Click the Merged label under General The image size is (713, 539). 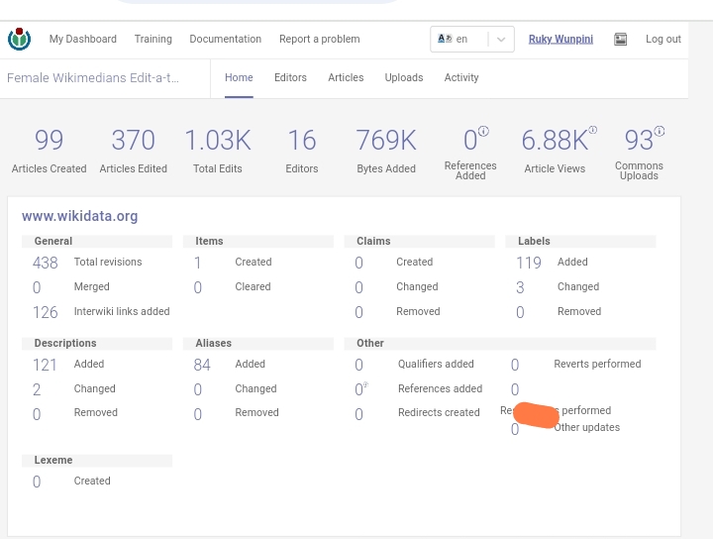[x=92, y=287]
